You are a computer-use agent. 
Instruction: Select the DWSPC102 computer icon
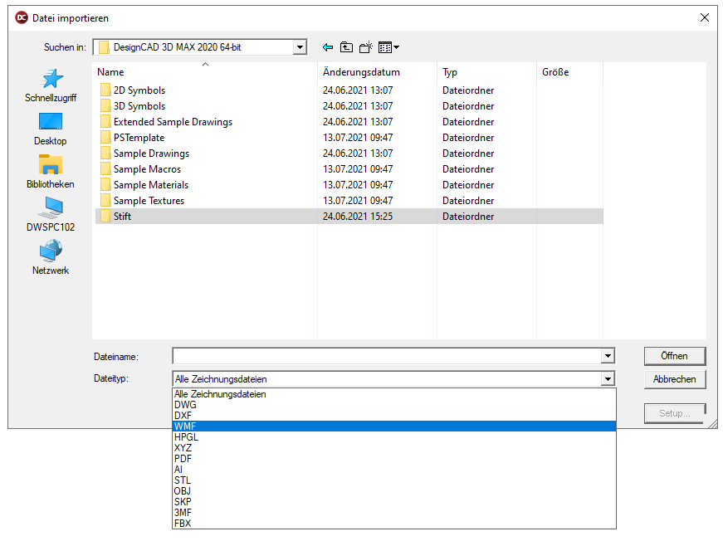click(51, 208)
